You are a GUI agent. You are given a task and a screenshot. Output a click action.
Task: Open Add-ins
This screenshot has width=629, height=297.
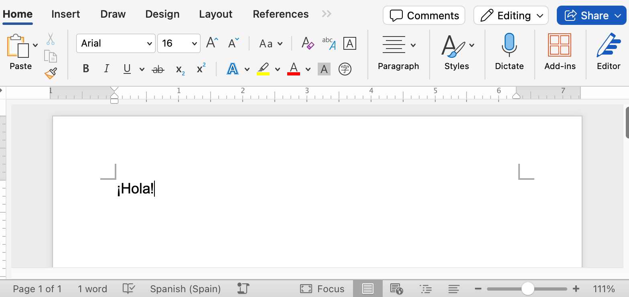click(x=560, y=45)
